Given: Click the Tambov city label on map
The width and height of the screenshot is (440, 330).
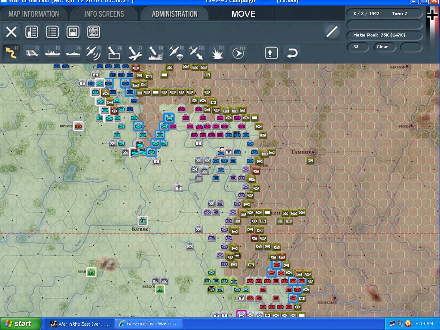Looking at the screenshot, I should [x=302, y=152].
